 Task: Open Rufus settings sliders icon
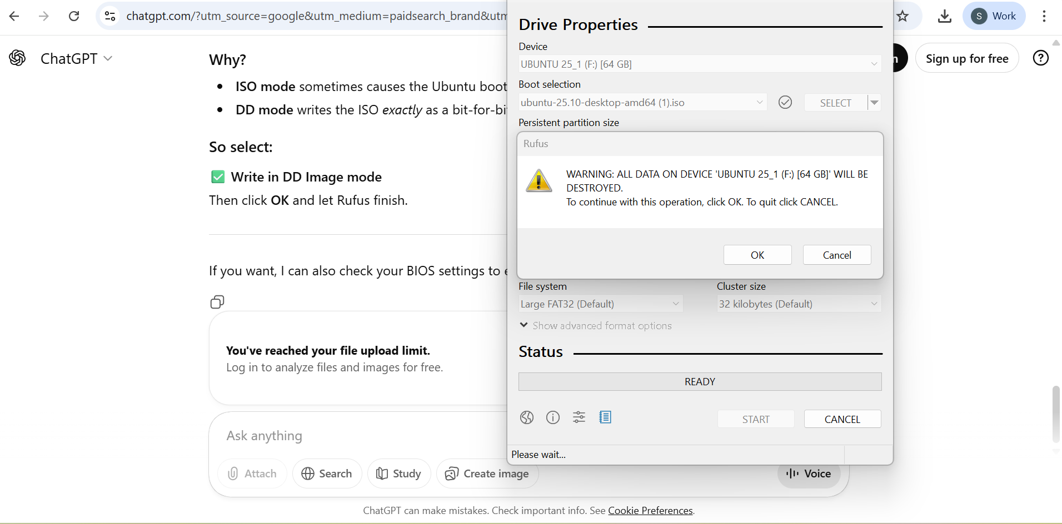(x=579, y=417)
